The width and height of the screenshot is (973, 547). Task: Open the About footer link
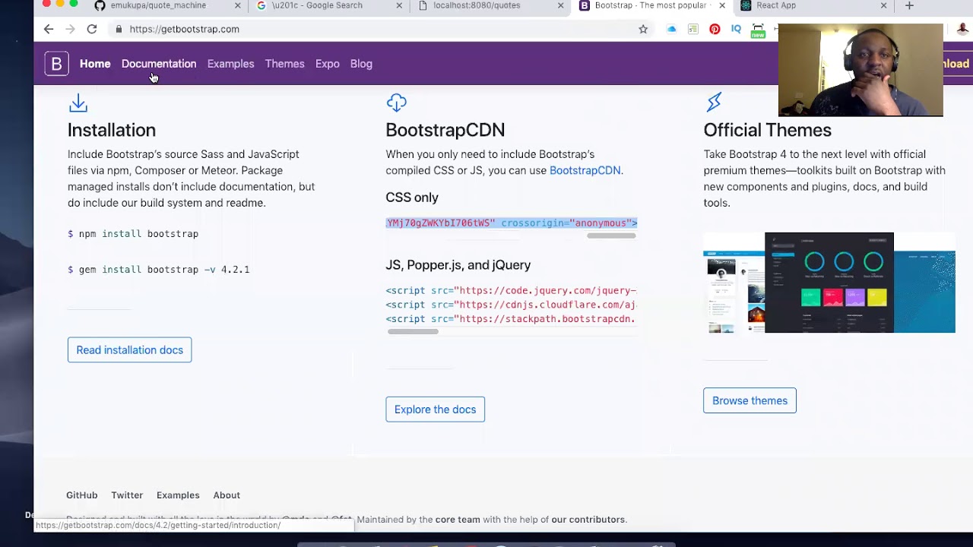coord(227,495)
